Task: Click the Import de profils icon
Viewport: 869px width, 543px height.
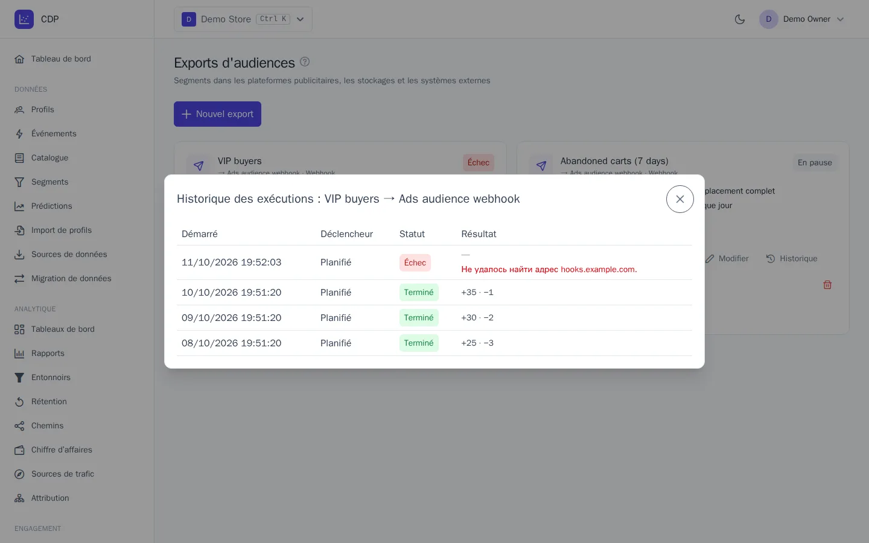Action: pyautogui.click(x=19, y=230)
